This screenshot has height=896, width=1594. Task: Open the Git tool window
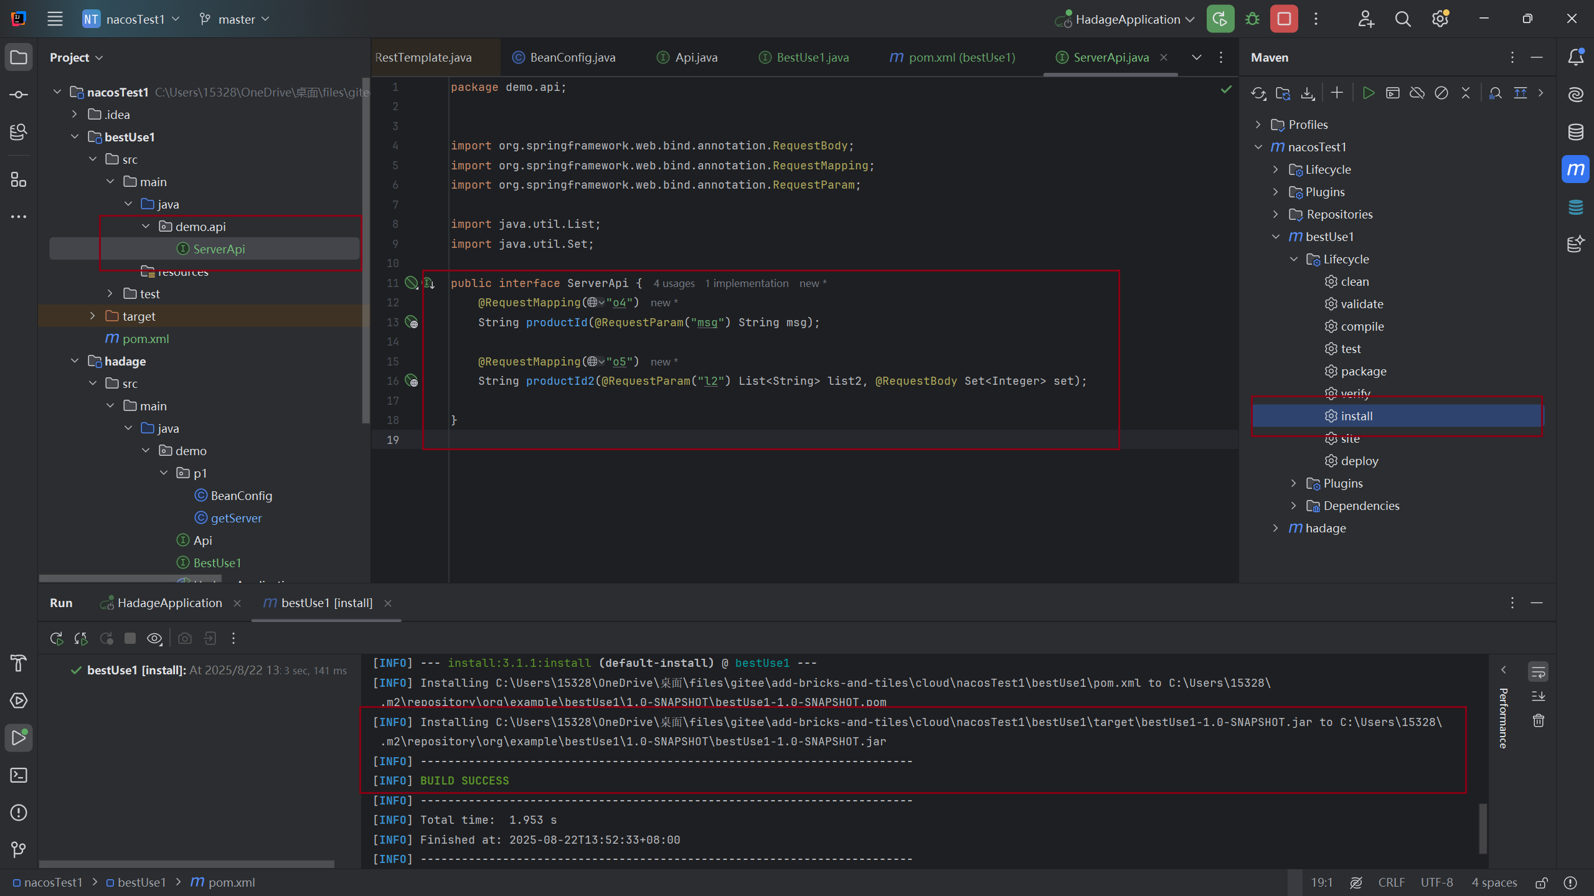tap(19, 850)
